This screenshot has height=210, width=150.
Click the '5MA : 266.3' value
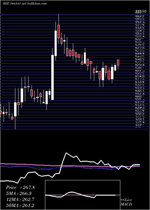coord(19,193)
